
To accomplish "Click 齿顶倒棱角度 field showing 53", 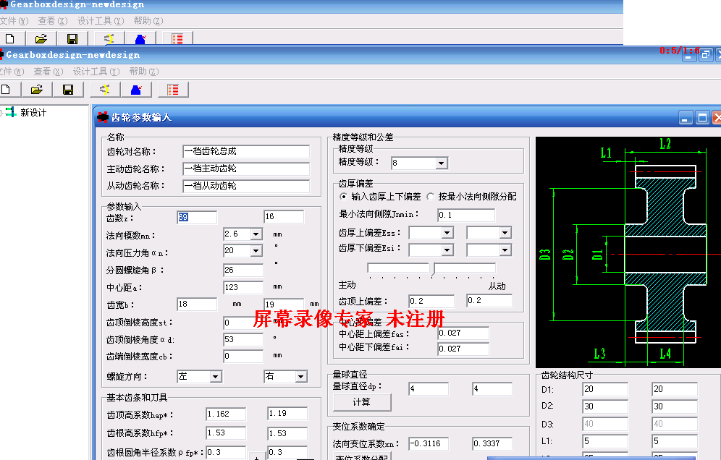I will click(243, 340).
